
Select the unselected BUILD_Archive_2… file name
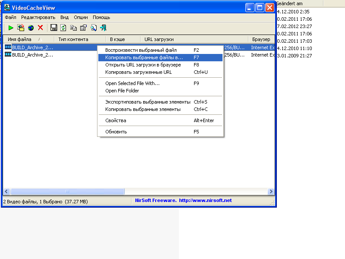(33, 55)
